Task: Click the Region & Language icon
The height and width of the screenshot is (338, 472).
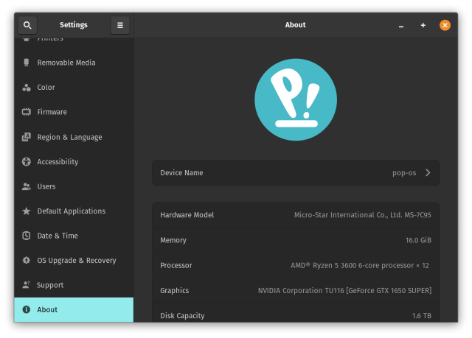Action: coord(27,137)
